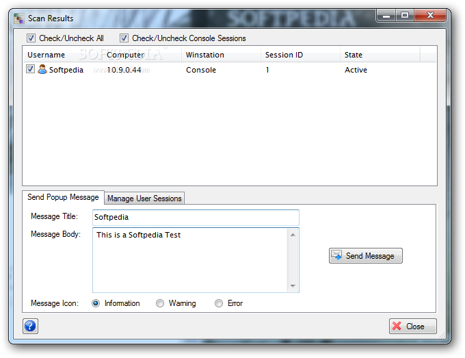Toggle Check/Uncheck Console Sessions checkbox

124,38
